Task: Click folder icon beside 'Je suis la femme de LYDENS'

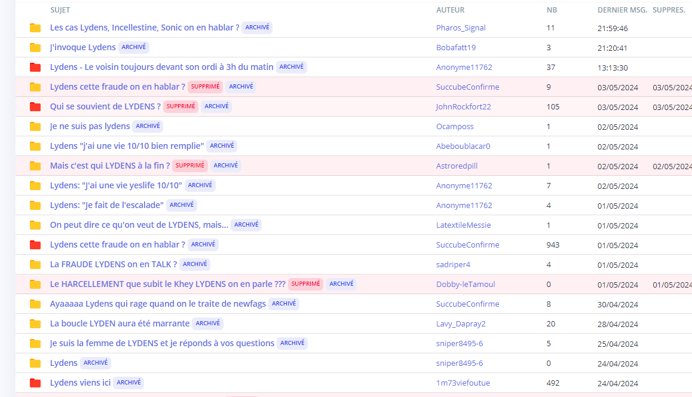Action: pos(35,344)
